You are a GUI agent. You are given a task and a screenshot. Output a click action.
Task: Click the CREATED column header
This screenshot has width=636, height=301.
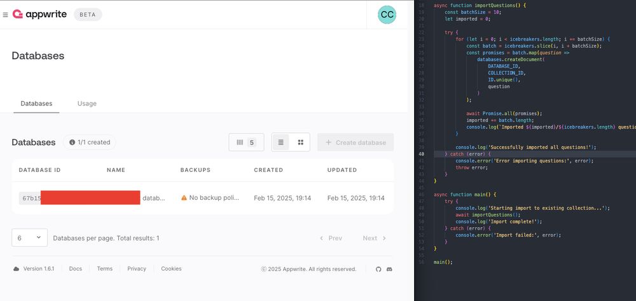tap(268, 170)
